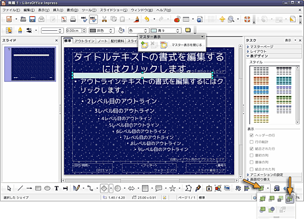Screen dimensions: 304x219
Task: Select the Star shapes tool
Action: tap(172, 188)
